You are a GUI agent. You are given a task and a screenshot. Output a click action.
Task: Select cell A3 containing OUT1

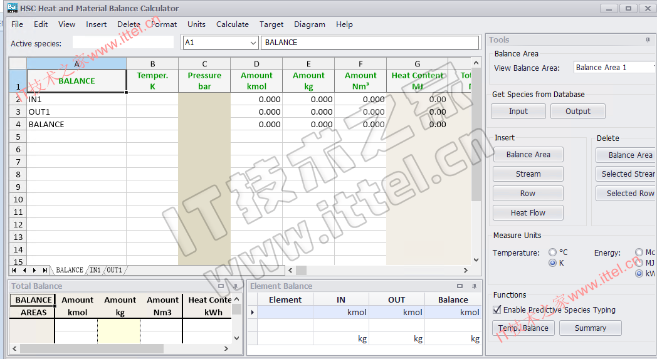[x=76, y=112]
